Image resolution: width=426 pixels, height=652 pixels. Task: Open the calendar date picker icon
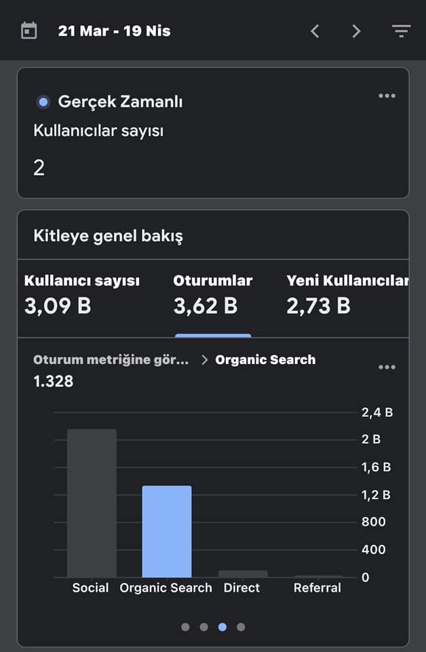[28, 31]
